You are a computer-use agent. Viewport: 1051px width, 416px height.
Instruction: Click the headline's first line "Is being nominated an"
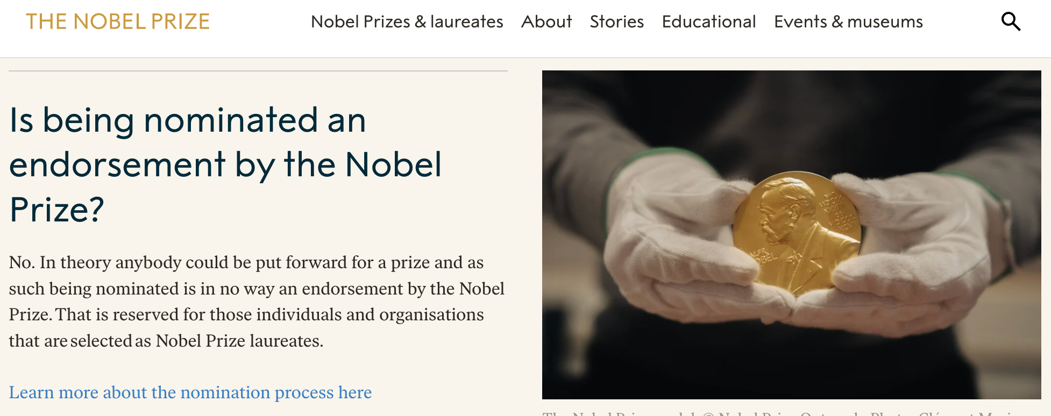tap(188, 120)
